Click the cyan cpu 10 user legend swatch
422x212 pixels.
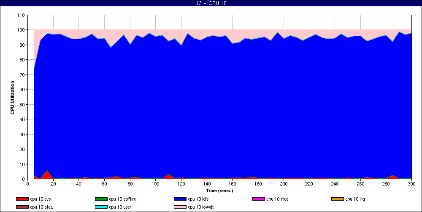tap(101, 207)
